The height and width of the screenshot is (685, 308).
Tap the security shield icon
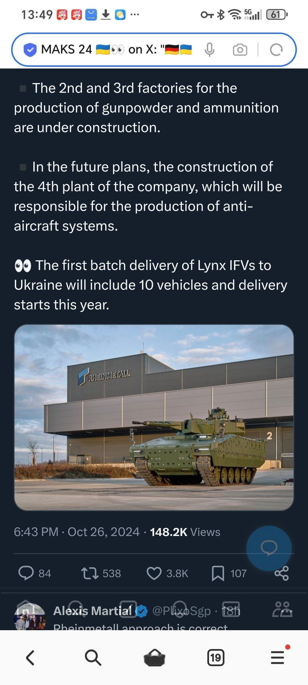[30, 50]
